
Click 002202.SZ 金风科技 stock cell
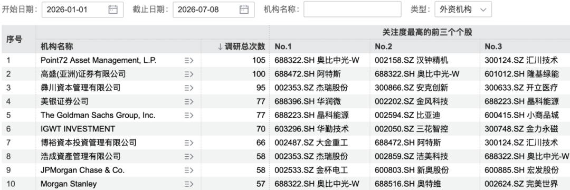[x=412, y=101]
